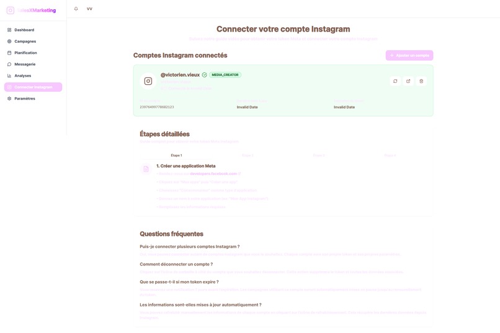
Task: Click the Connecter votre compte Instagram title
Action: click(283, 29)
